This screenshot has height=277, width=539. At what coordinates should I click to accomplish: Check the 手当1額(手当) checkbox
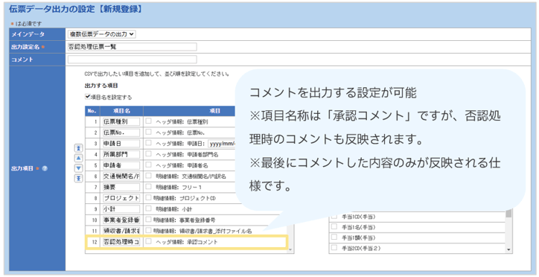[x=334, y=237]
